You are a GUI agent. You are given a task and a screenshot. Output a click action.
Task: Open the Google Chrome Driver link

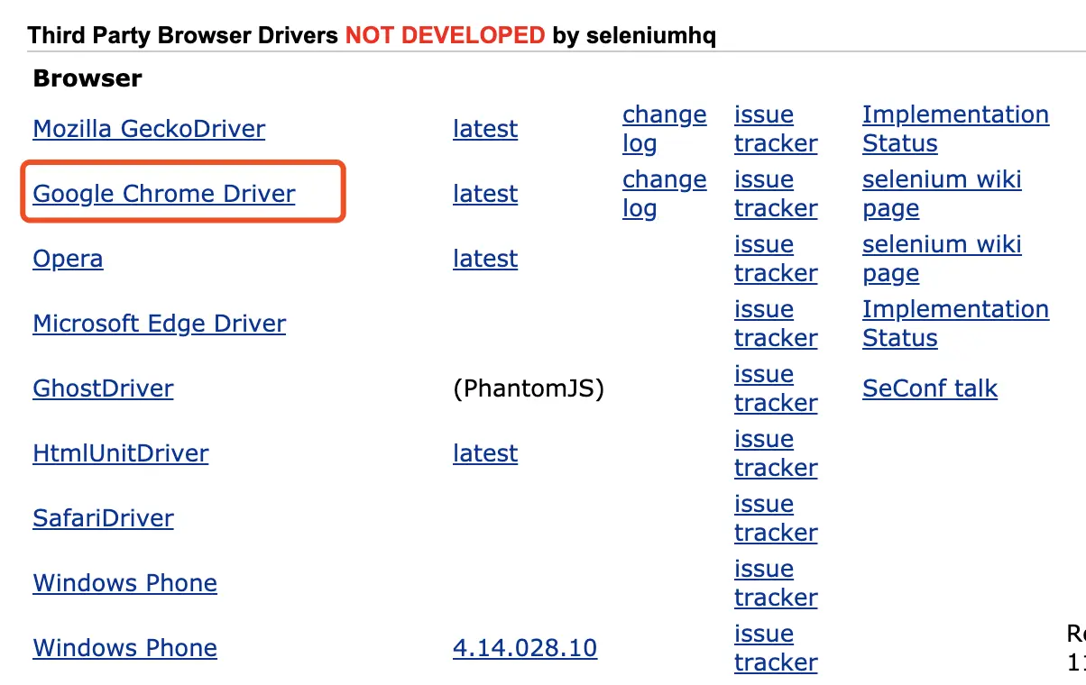click(x=164, y=194)
